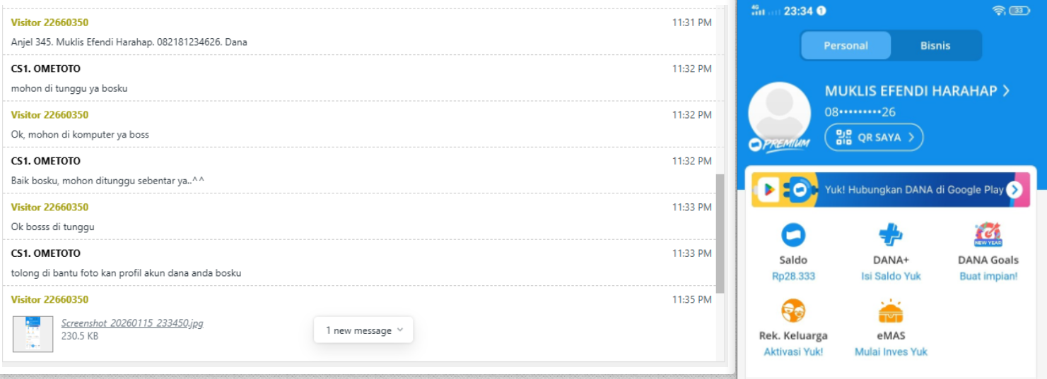Open the Saldo wallet icon
The image size is (1047, 379).
pyautogui.click(x=793, y=235)
